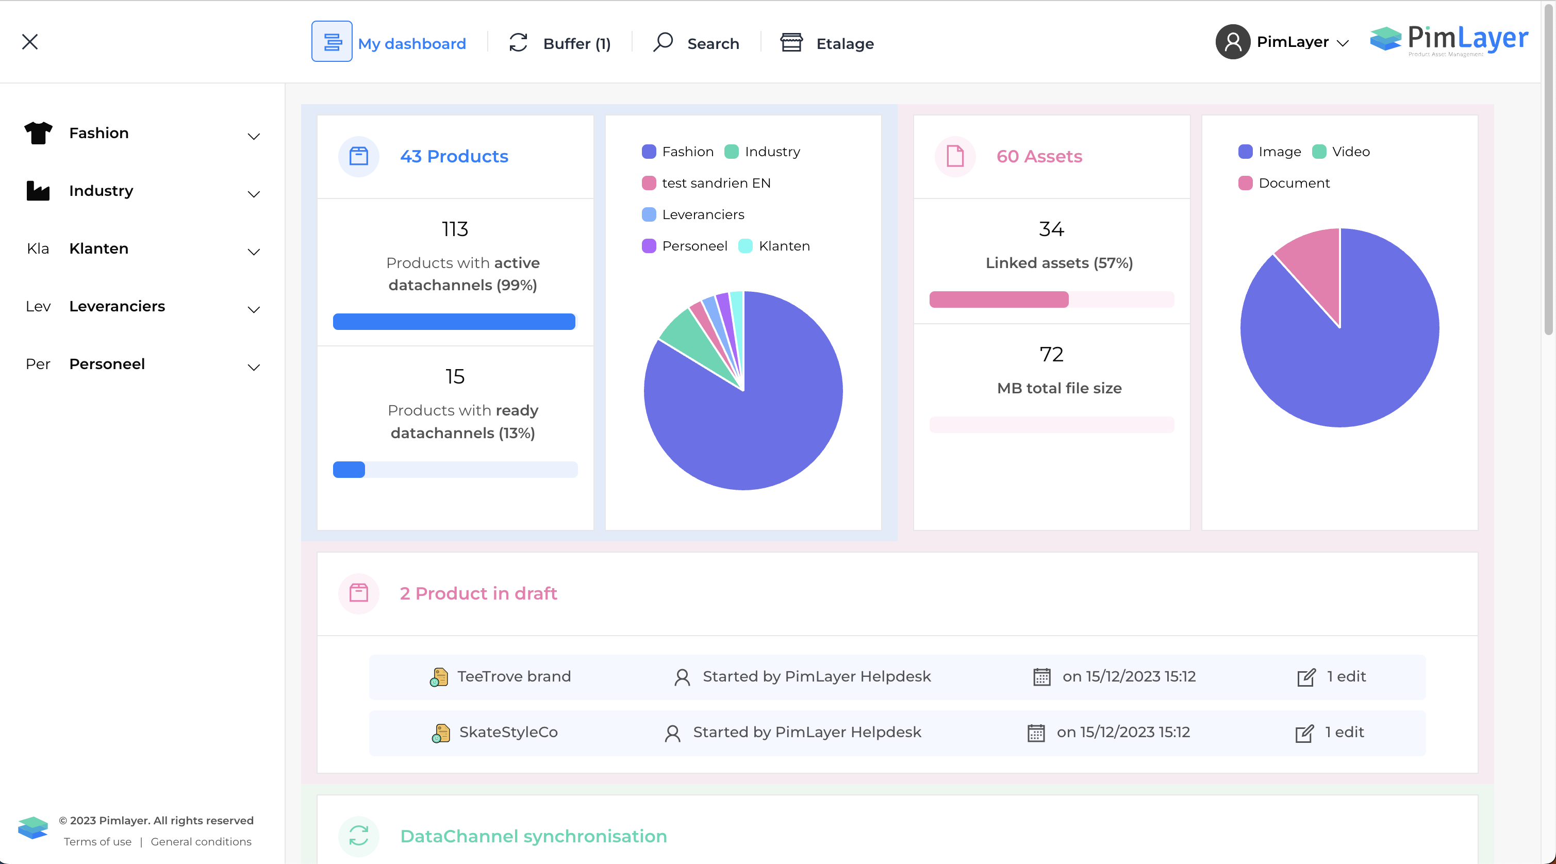
Task: Click the My dashboard icon
Action: [332, 42]
